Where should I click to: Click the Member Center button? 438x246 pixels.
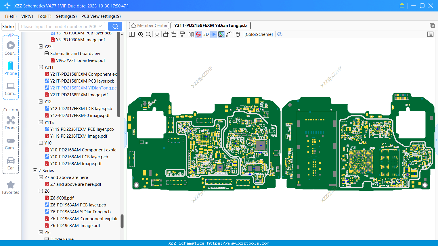(x=149, y=25)
